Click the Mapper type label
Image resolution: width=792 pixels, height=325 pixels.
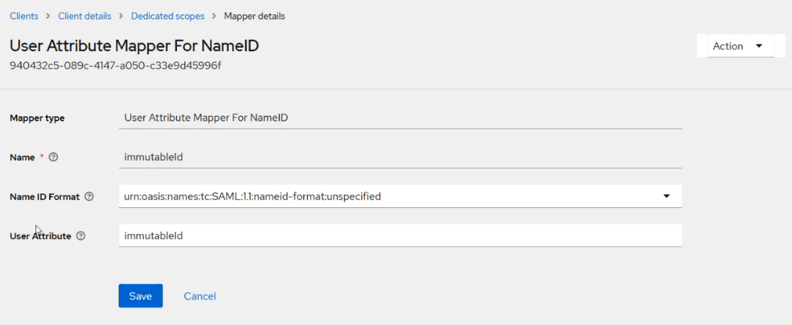point(37,118)
